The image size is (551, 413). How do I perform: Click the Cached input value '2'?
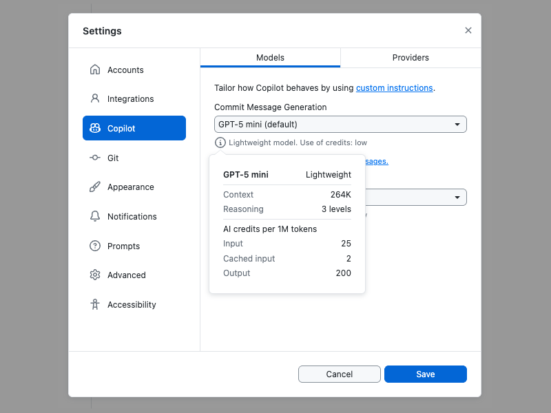coord(349,259)
